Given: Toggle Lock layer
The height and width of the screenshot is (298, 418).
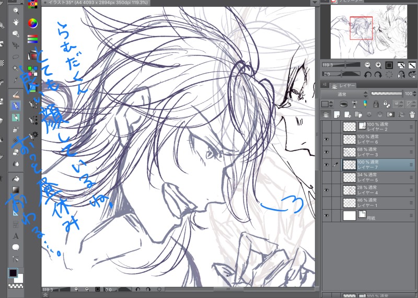Looking at the screenshot, I should point(376,104).
